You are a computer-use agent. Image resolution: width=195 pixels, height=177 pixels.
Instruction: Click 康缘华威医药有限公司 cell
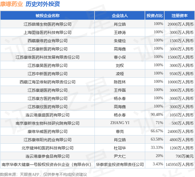tap(47, 131)
